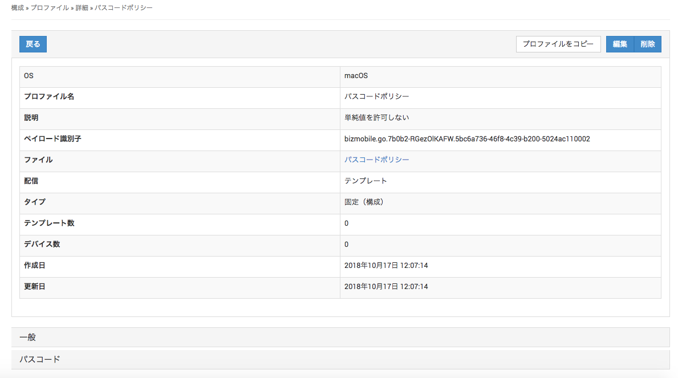Click the macOS value in the OS row
Screen dimensions: 678x378
coord(356,76)
